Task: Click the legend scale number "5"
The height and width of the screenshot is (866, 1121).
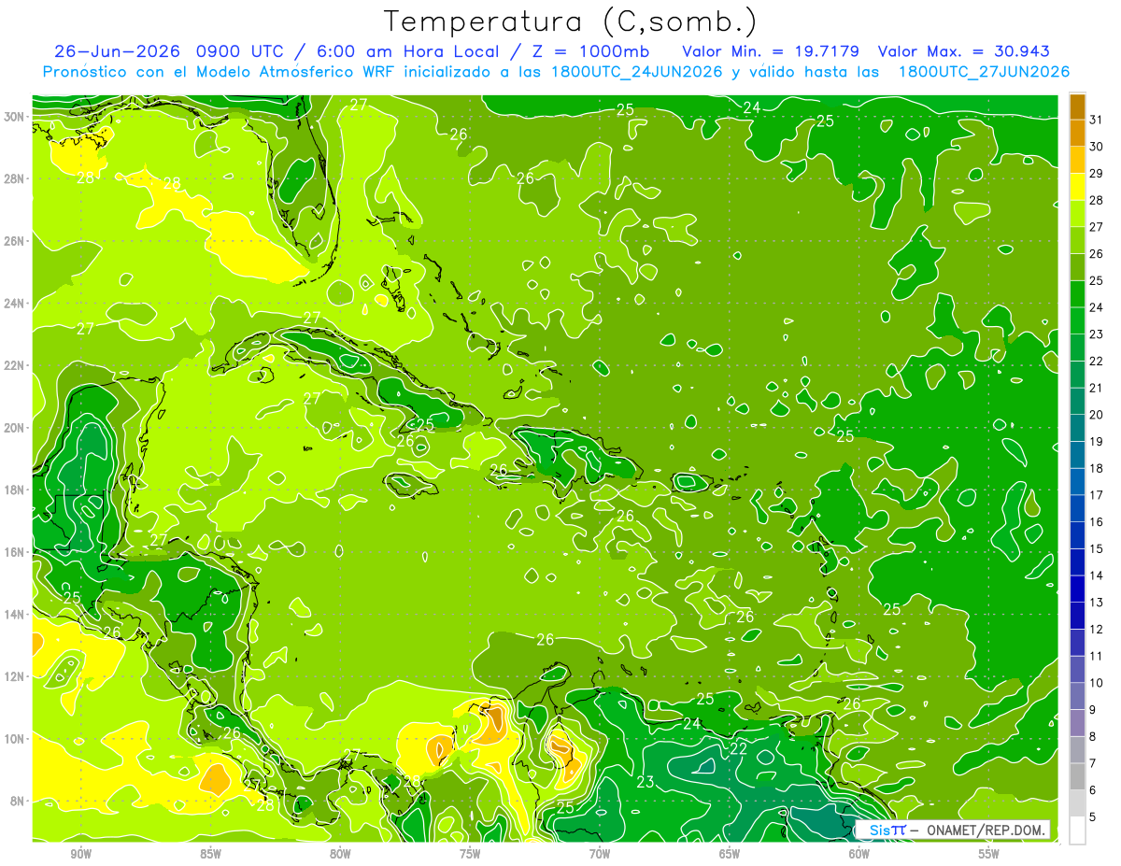Action: tap(1093, 817)
